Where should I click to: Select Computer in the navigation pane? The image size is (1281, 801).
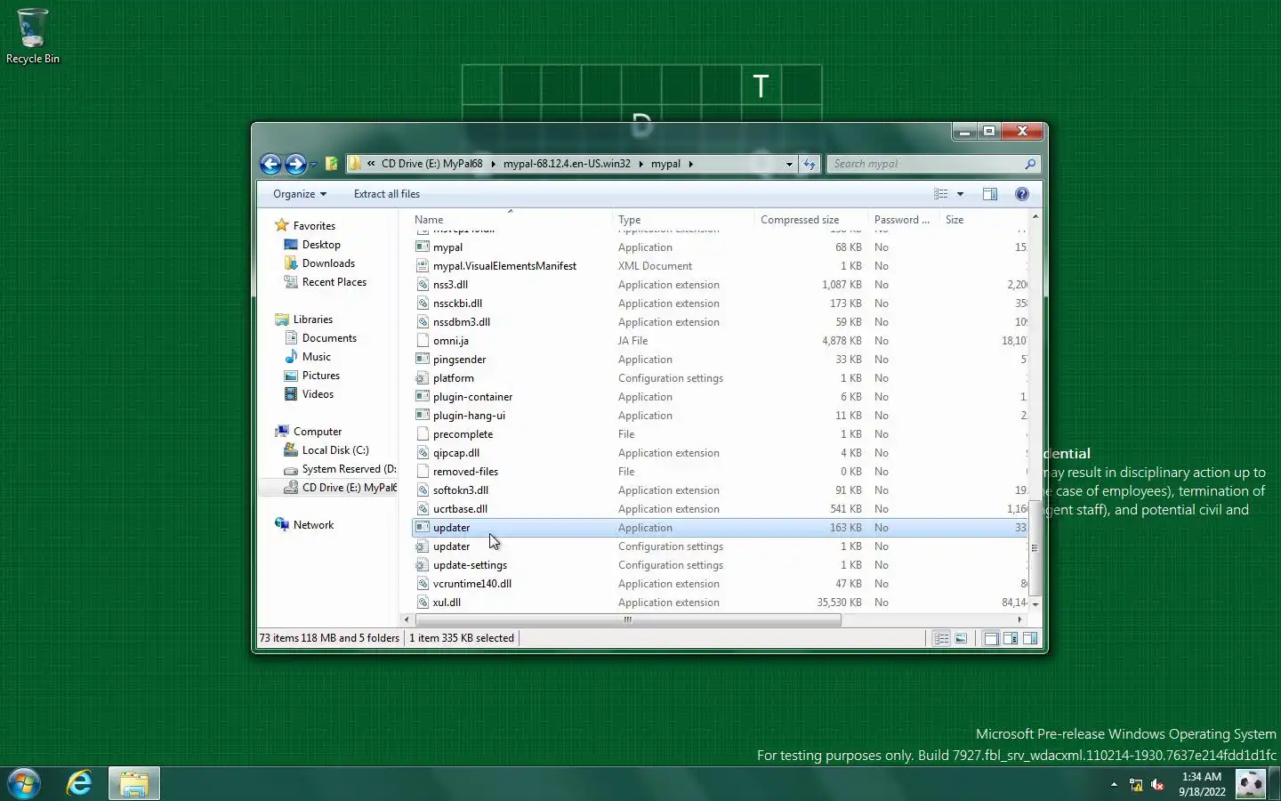tap(317, 432)
